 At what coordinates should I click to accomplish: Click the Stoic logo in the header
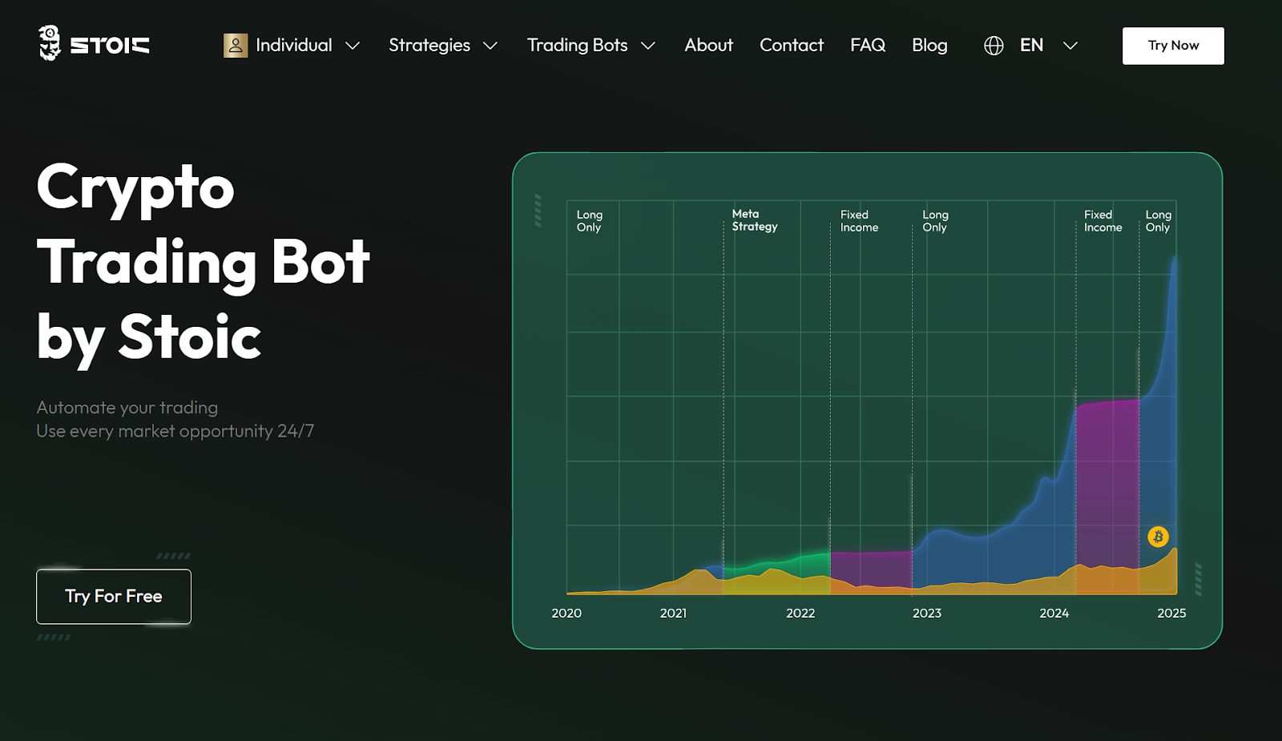[94, 43]
